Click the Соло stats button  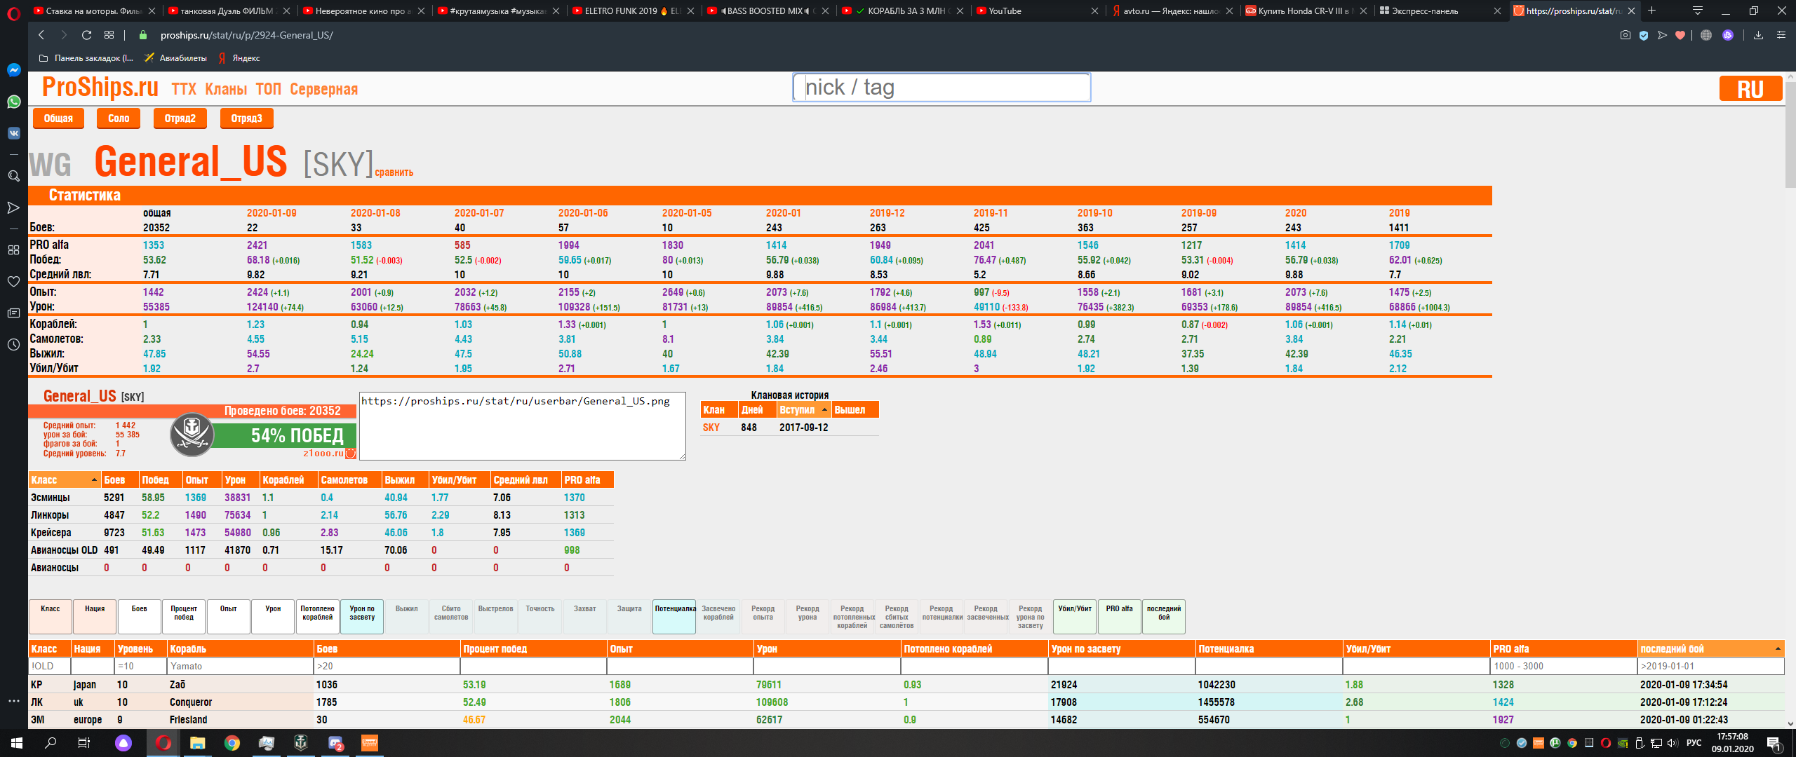click(x=119, y=118)
